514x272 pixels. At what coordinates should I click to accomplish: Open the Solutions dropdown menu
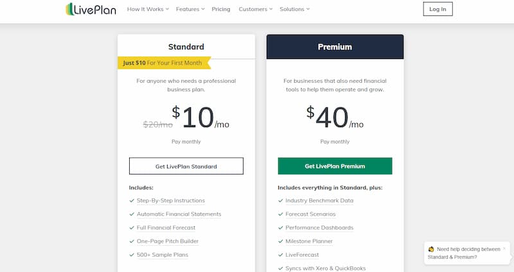point(294,9)
